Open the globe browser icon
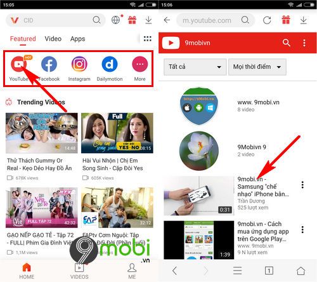Viewport: 317px width, 282px height. coord(115,20)
